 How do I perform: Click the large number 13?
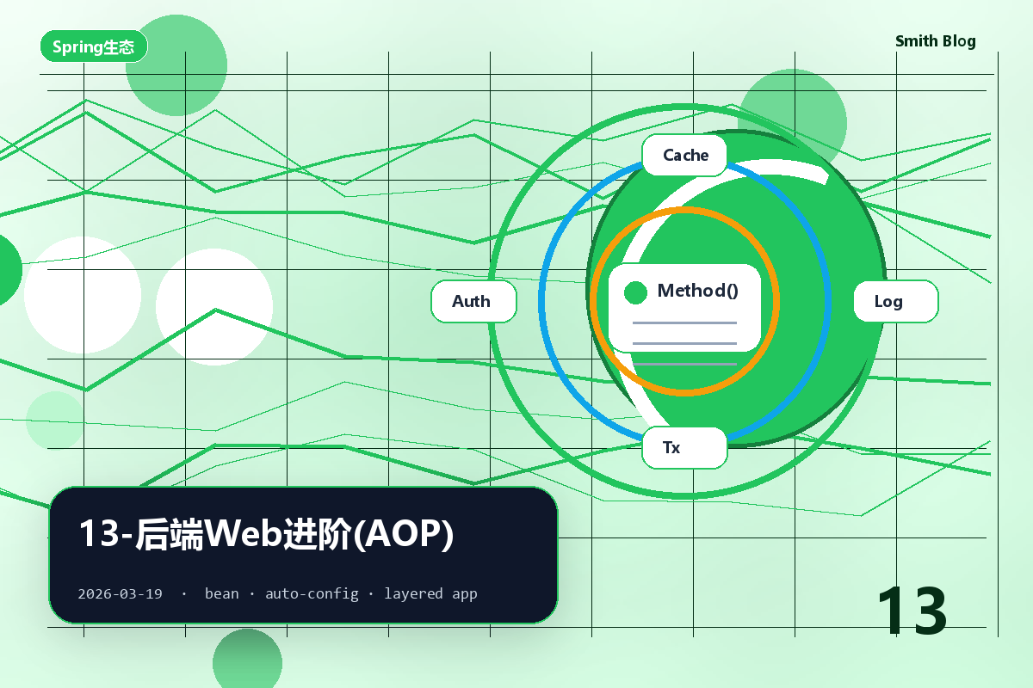point(912,611)
